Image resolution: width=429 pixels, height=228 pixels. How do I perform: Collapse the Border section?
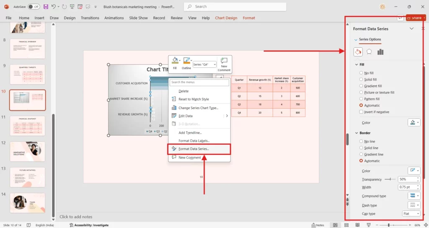click(356, 133)
